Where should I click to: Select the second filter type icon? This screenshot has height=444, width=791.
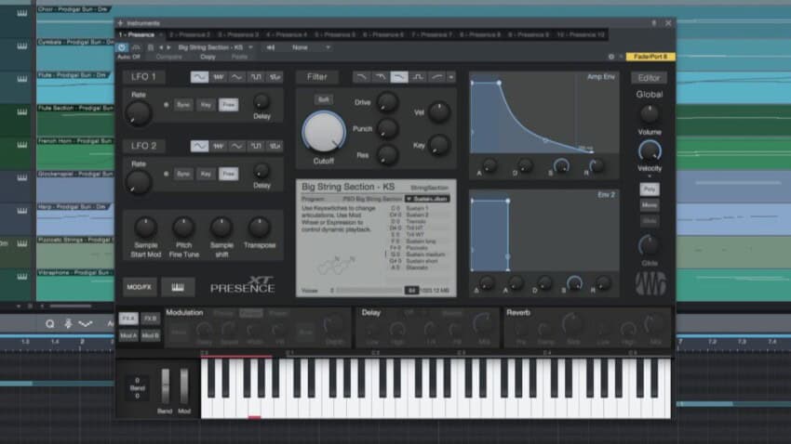[381, 77]
